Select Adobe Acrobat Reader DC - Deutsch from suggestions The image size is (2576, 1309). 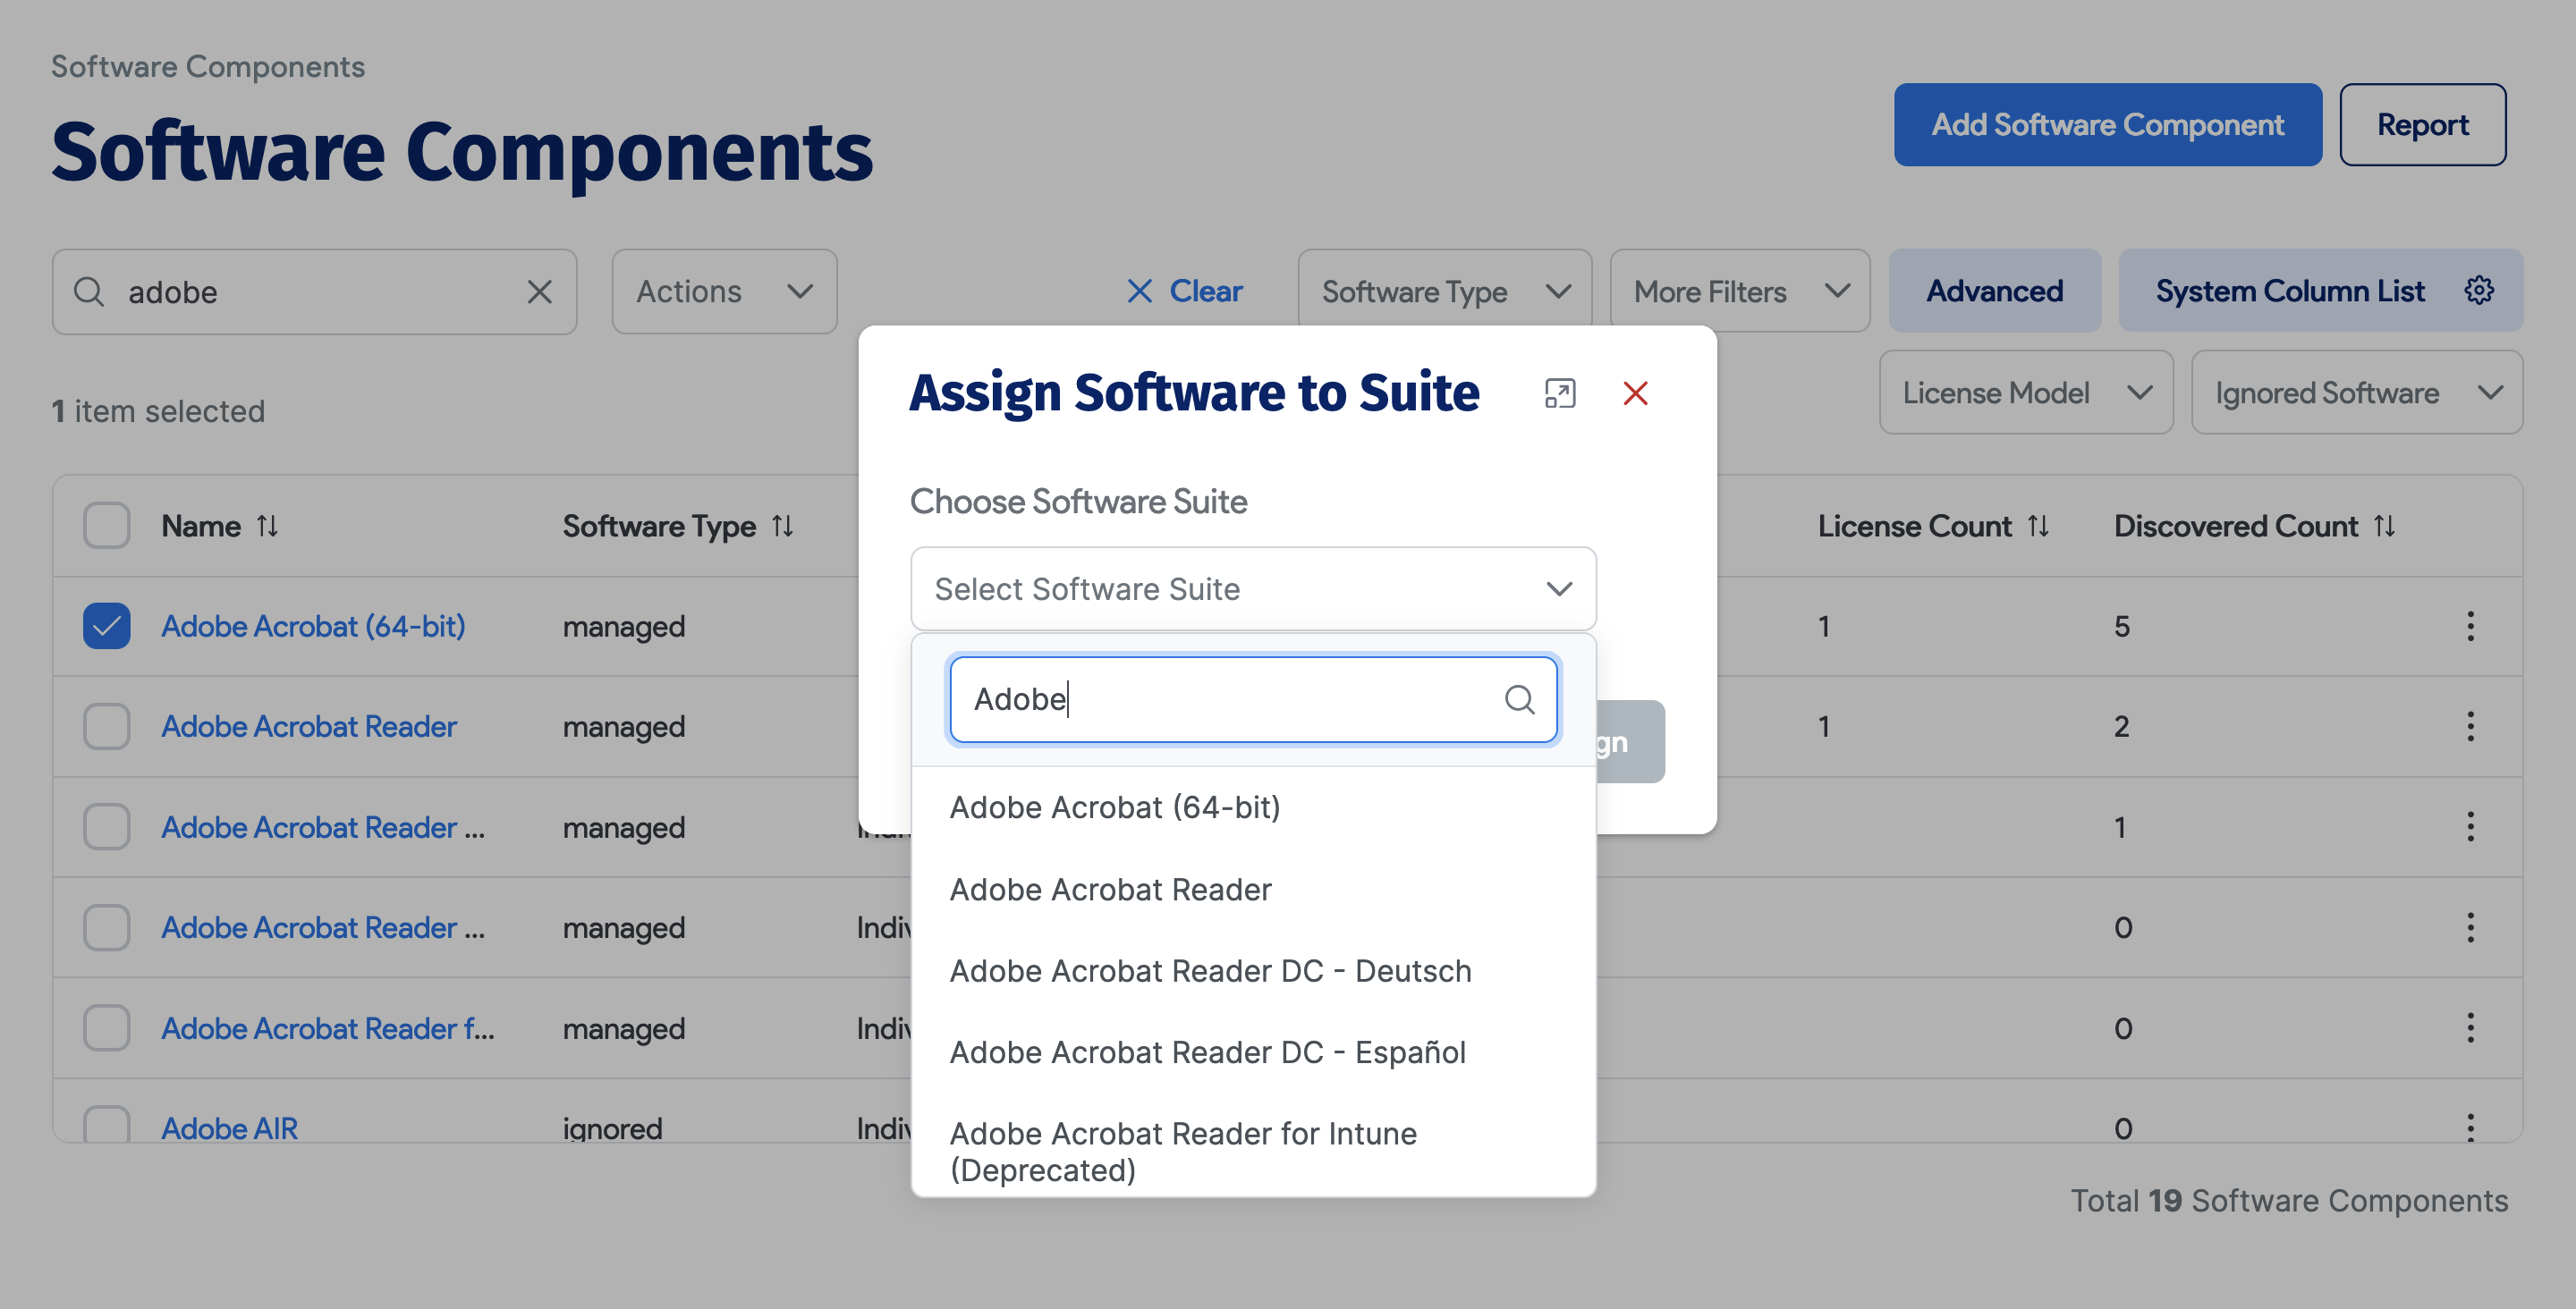point(1211,970)
